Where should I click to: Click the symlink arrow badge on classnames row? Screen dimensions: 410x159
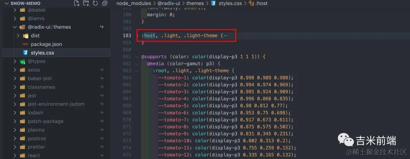click(x=102, y=87)
